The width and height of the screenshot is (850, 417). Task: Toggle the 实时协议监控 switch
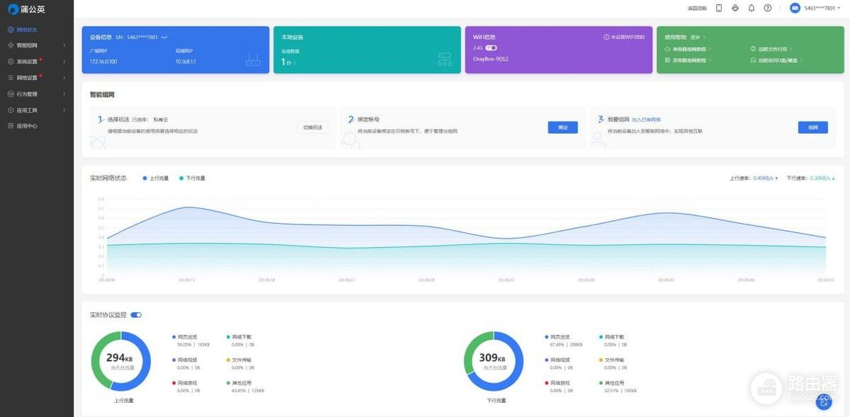136,315
